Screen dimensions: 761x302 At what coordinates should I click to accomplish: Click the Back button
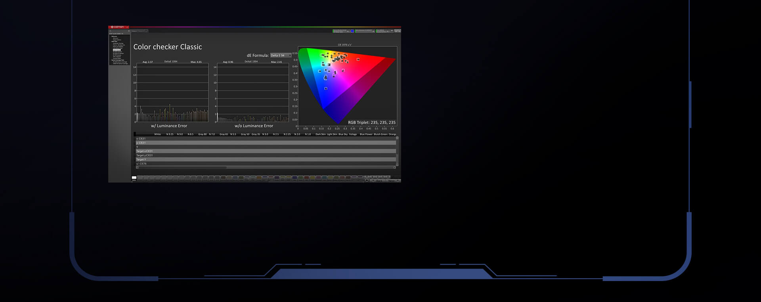tap(379, 181)
